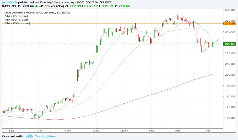Click the C: 228.64 close value
This screenshot has width=238, height=140.
(x=122, y=6)
